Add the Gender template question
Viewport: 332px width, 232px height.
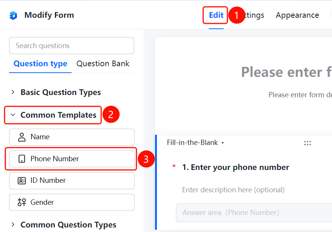click(72, 202)
